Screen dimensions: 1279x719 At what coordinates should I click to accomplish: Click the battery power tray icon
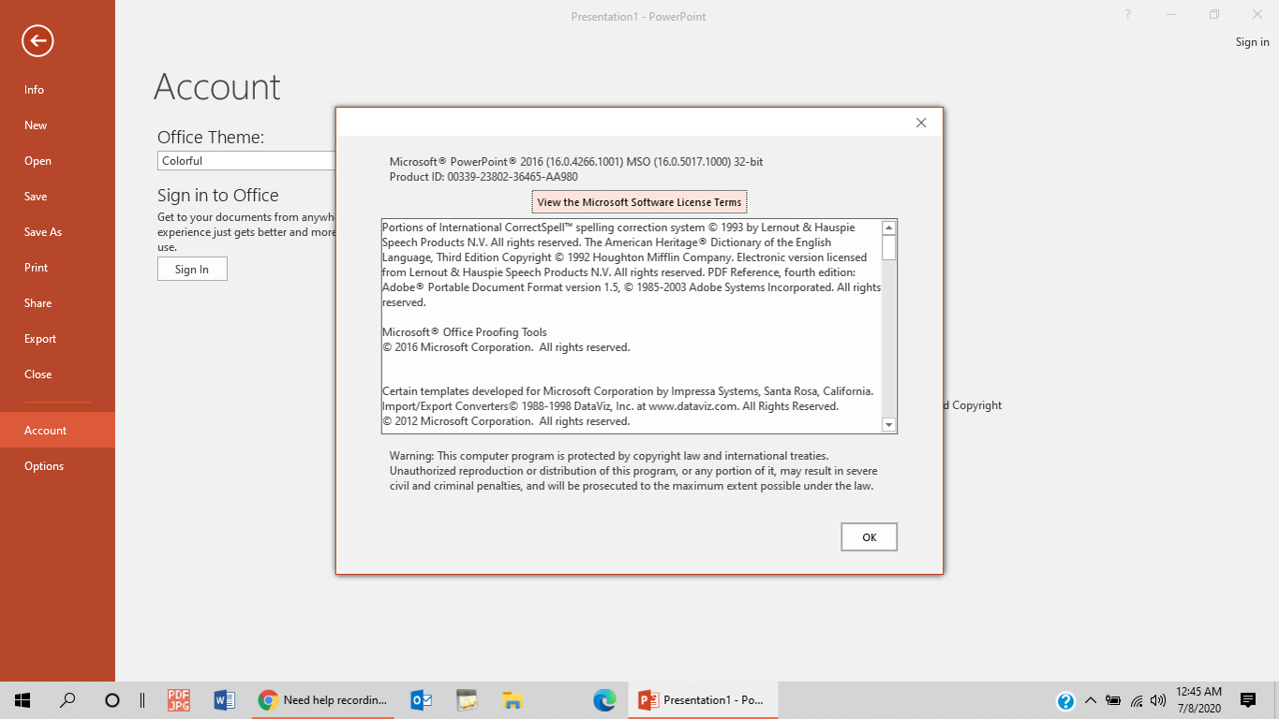(x=1113, y=700)
